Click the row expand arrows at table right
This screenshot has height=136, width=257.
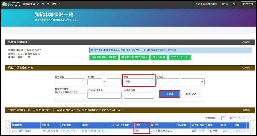(x=248, y=131)
